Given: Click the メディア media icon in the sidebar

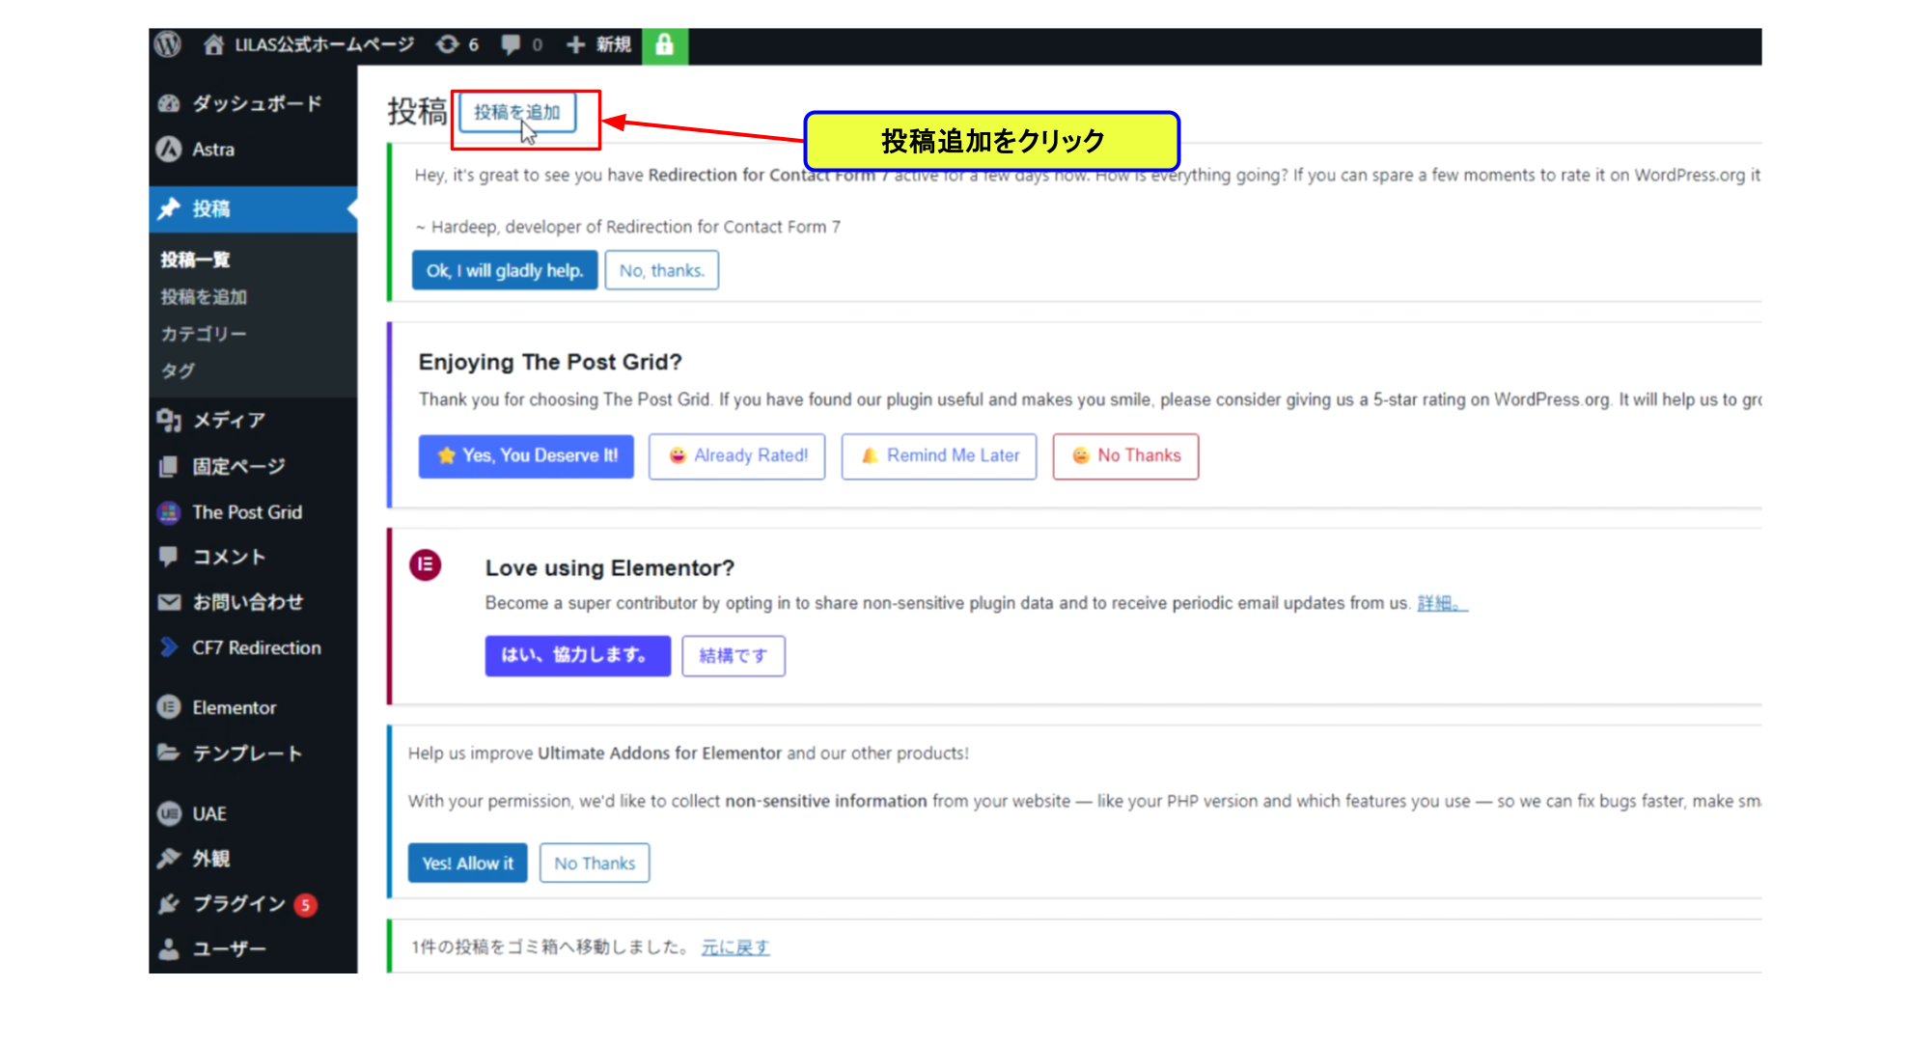Looking at the screenshot, I should (169, 420).
